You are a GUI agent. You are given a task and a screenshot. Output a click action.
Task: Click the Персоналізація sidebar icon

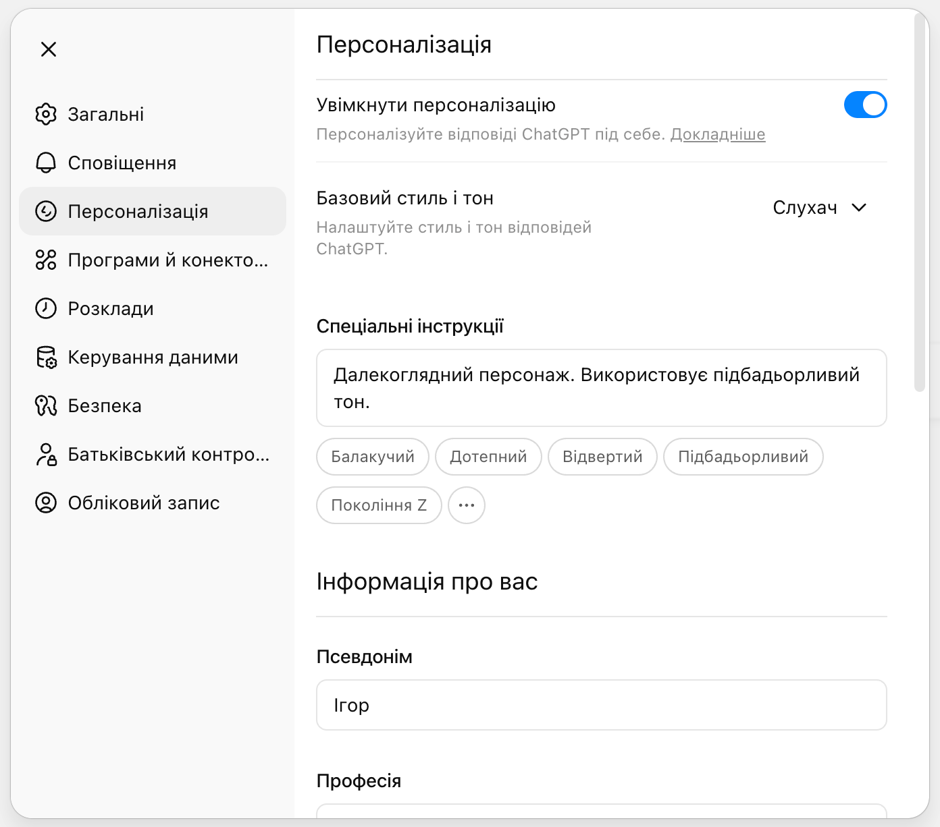coord(46,211)
